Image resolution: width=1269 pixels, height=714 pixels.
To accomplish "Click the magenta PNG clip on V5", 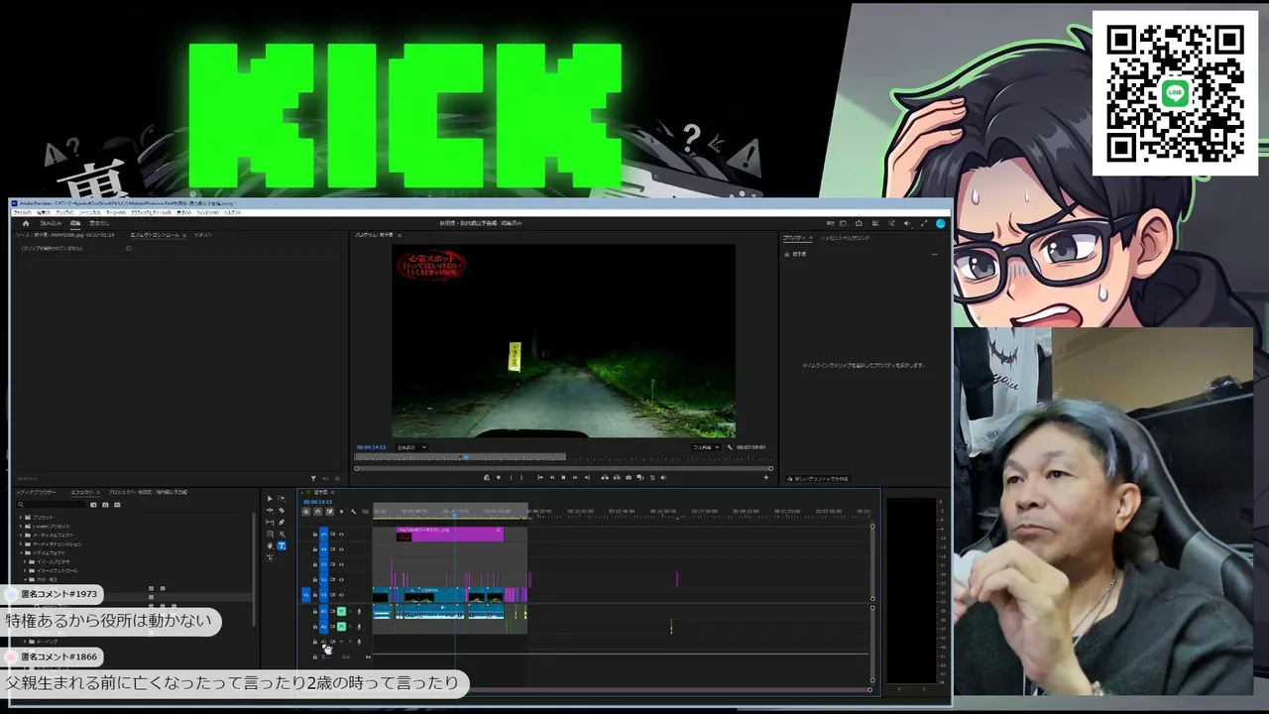I will coord(450,534).
